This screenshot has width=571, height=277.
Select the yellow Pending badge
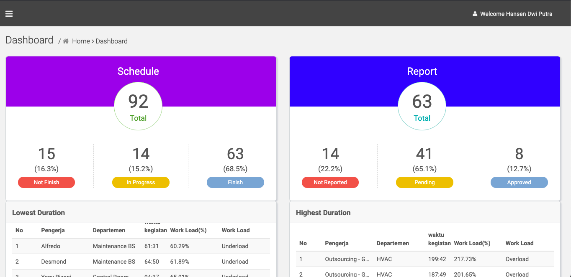424,182
